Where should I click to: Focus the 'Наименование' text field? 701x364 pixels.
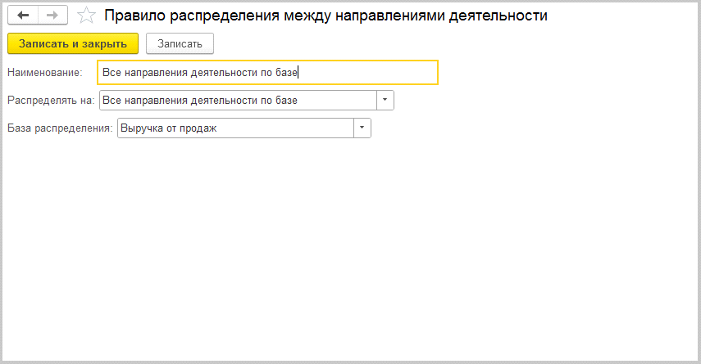coord(266,73)
